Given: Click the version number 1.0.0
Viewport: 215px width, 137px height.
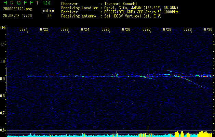Looking at the screenshot, I should (x=46, y=3).
